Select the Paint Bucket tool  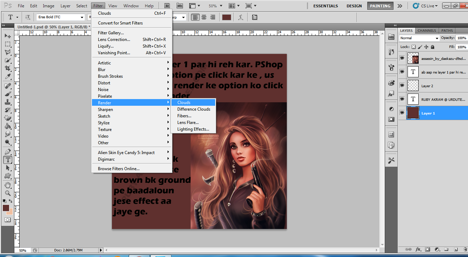click(7, 126)
